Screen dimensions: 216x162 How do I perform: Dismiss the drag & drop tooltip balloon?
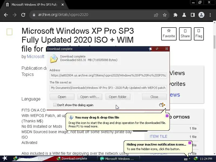pyautogui.click(x=167, y=116)
